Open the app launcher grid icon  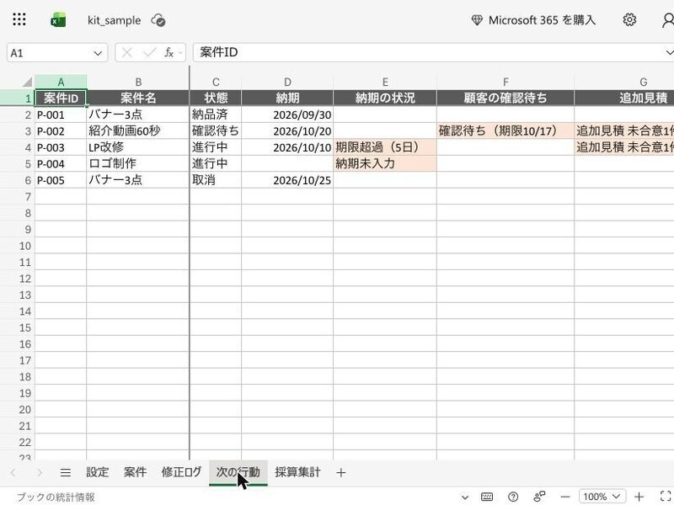coord(19,19)
